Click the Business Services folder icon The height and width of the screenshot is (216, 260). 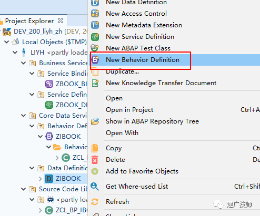click(33, 63)
